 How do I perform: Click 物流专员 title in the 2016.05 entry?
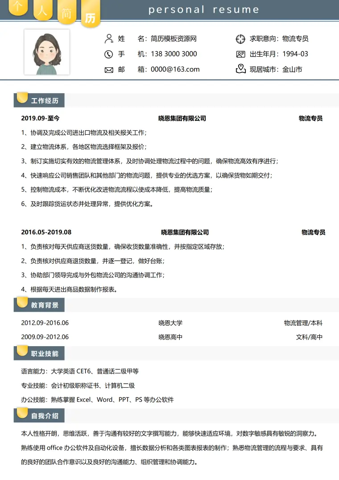pyautogui.click(x=313, y=232)
